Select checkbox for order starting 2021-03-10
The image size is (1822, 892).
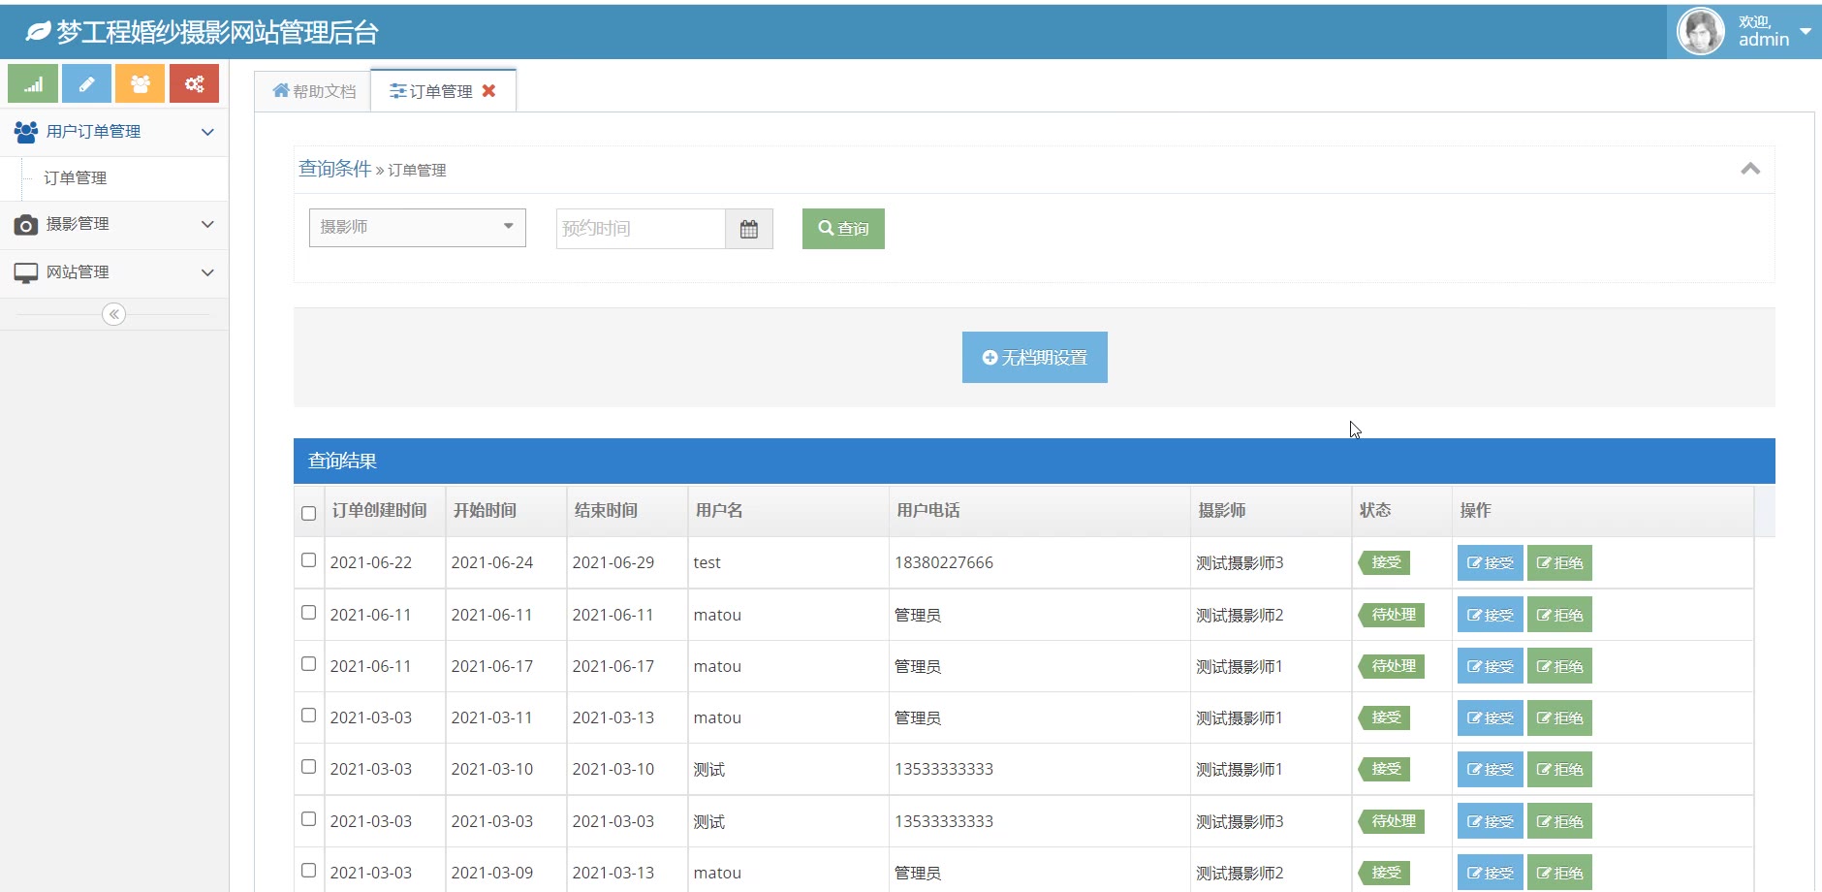point(308,767)
